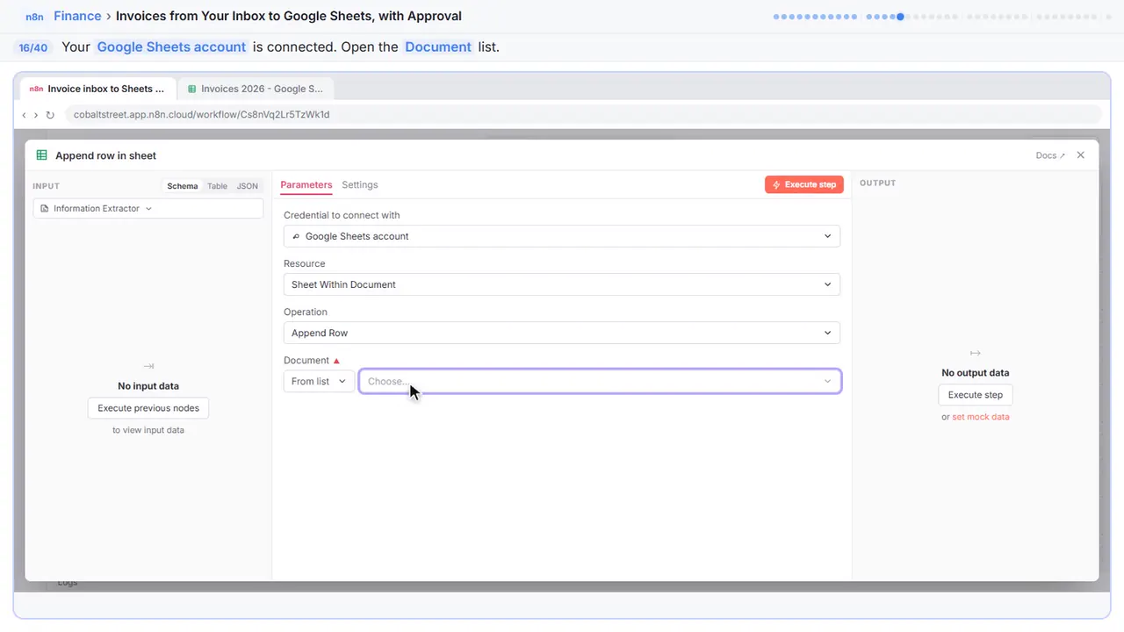This screenshot has width=1124, height=632.
Task: Click the browser back arrow
Action: click(24, 115)
